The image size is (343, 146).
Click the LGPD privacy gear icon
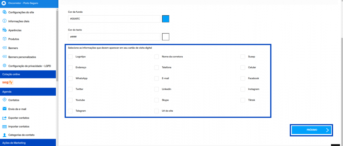pos(5,66)
